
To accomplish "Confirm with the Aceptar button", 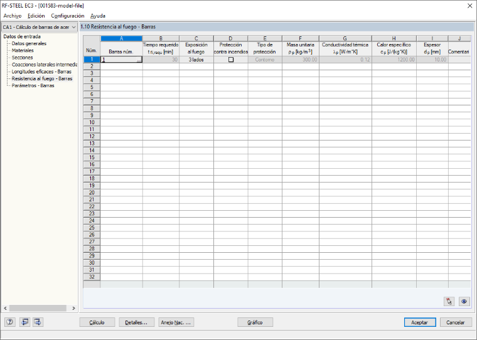I will (419, 322).
